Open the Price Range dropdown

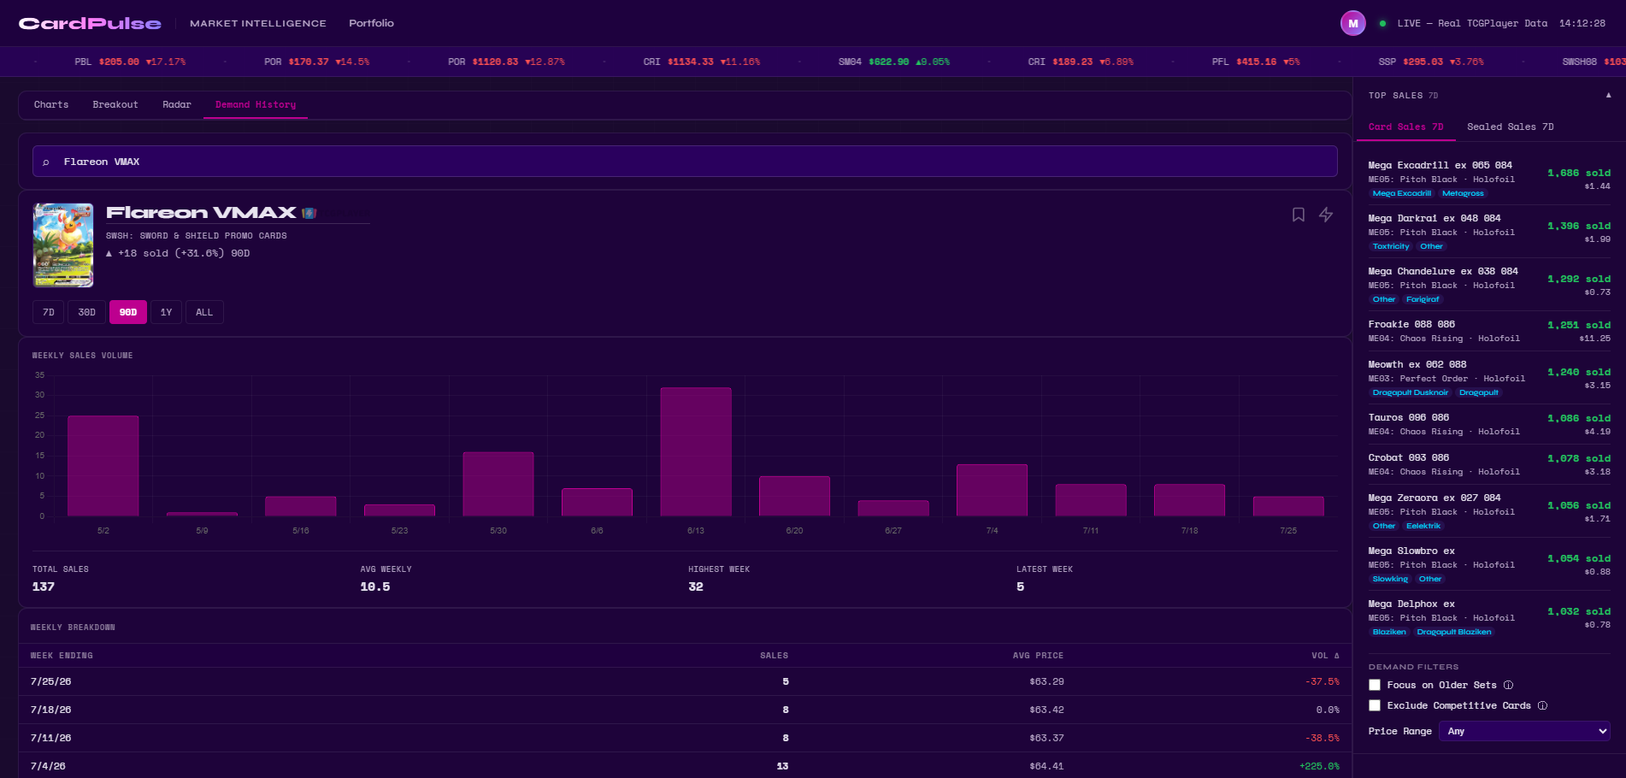click(x=1524, y=731)
